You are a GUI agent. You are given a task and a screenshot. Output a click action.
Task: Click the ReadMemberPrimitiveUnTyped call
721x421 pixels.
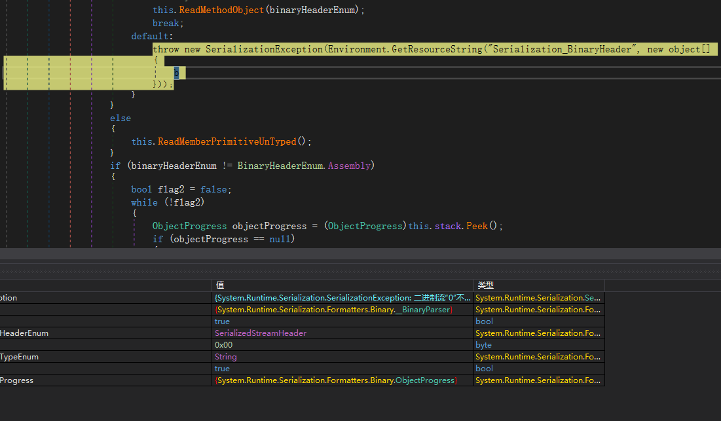227,141
